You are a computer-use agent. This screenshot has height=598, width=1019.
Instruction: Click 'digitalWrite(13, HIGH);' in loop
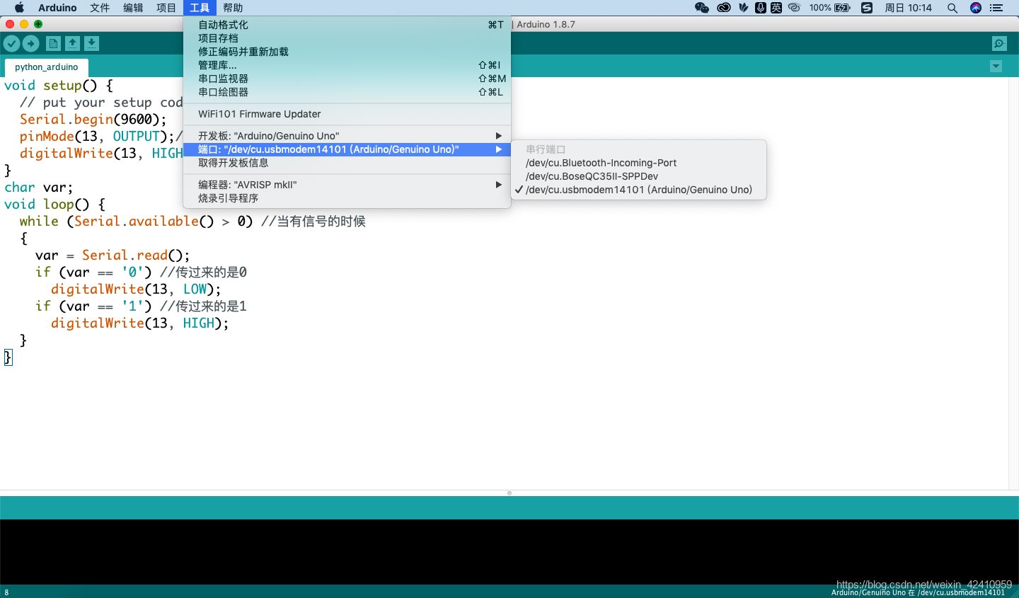click(139, 323)
